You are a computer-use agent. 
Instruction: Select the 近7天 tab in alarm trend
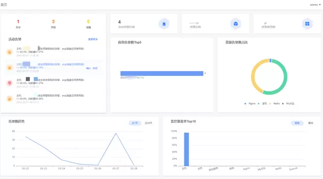[135, 123]
